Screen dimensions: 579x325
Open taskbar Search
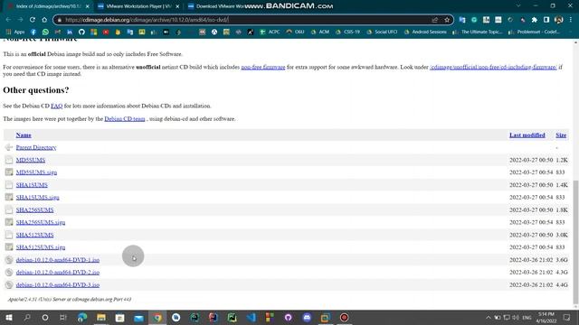(27, 317)
